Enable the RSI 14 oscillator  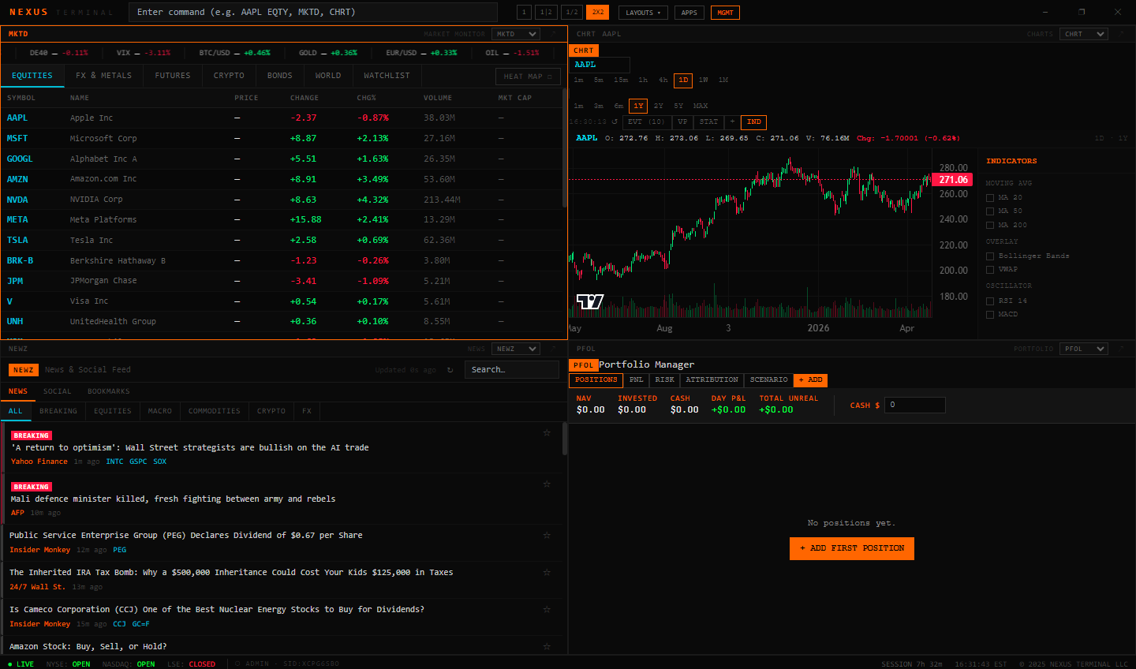point(990,301)
